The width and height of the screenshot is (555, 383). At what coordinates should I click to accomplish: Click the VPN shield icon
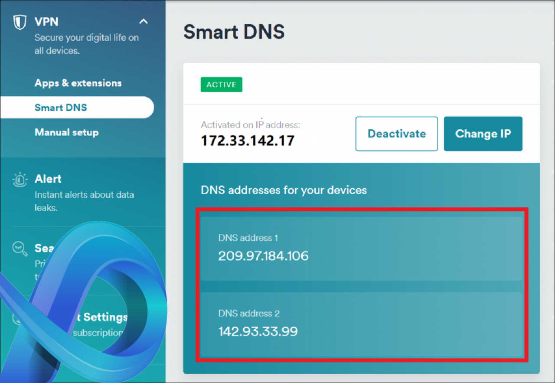(20, 22)
